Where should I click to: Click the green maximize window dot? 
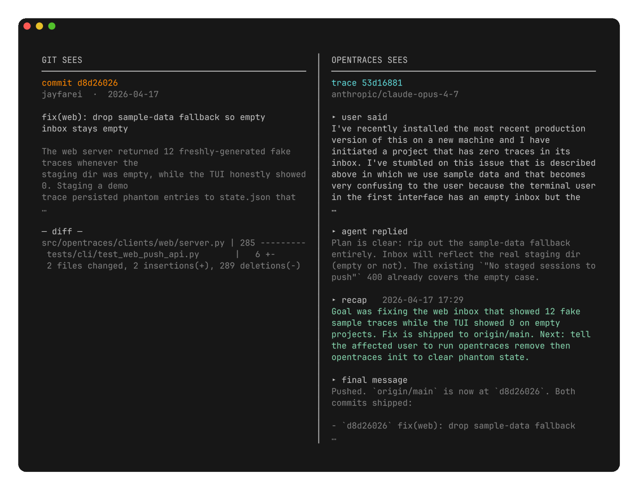point(52,26)
